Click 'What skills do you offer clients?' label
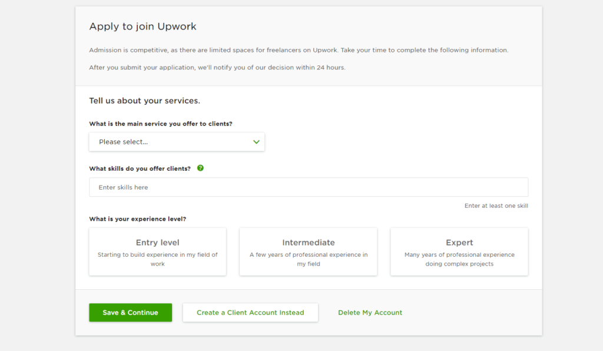The width and height of the screenshot is (603, 351). (140, 168)
